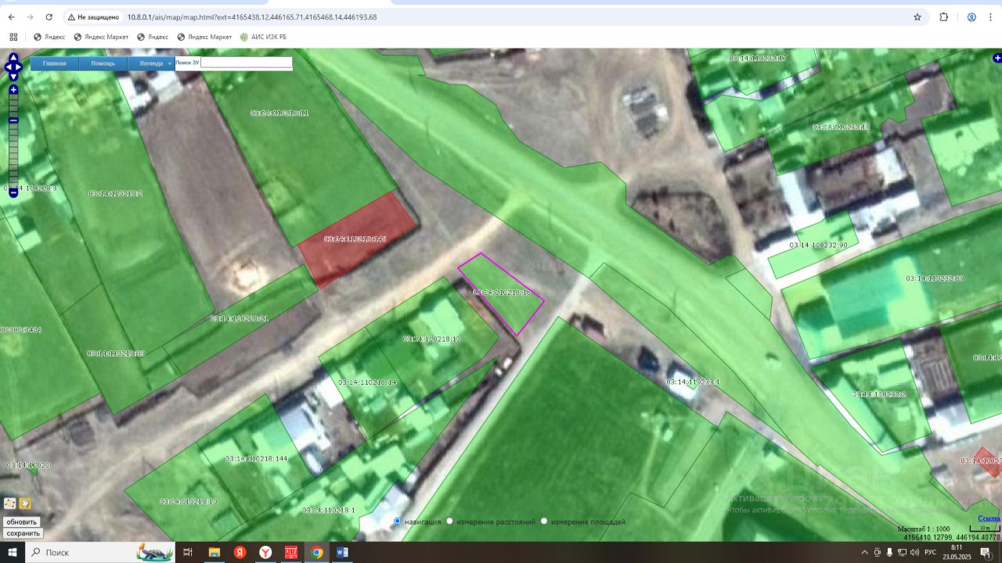Viewport: 1002px width, 563px height.
Task: Reload the page in browser
Action: click(49, 16)
